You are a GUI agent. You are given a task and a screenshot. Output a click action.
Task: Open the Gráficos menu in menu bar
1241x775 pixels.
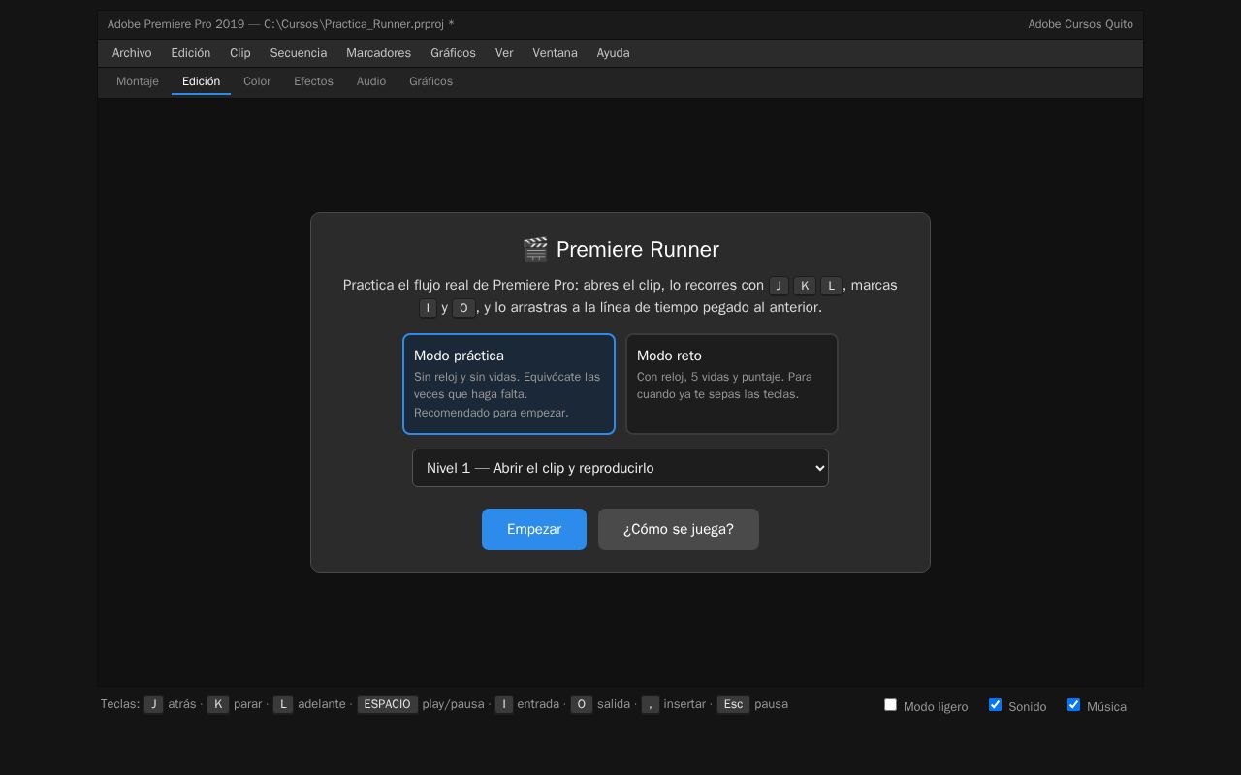(453, 53)
